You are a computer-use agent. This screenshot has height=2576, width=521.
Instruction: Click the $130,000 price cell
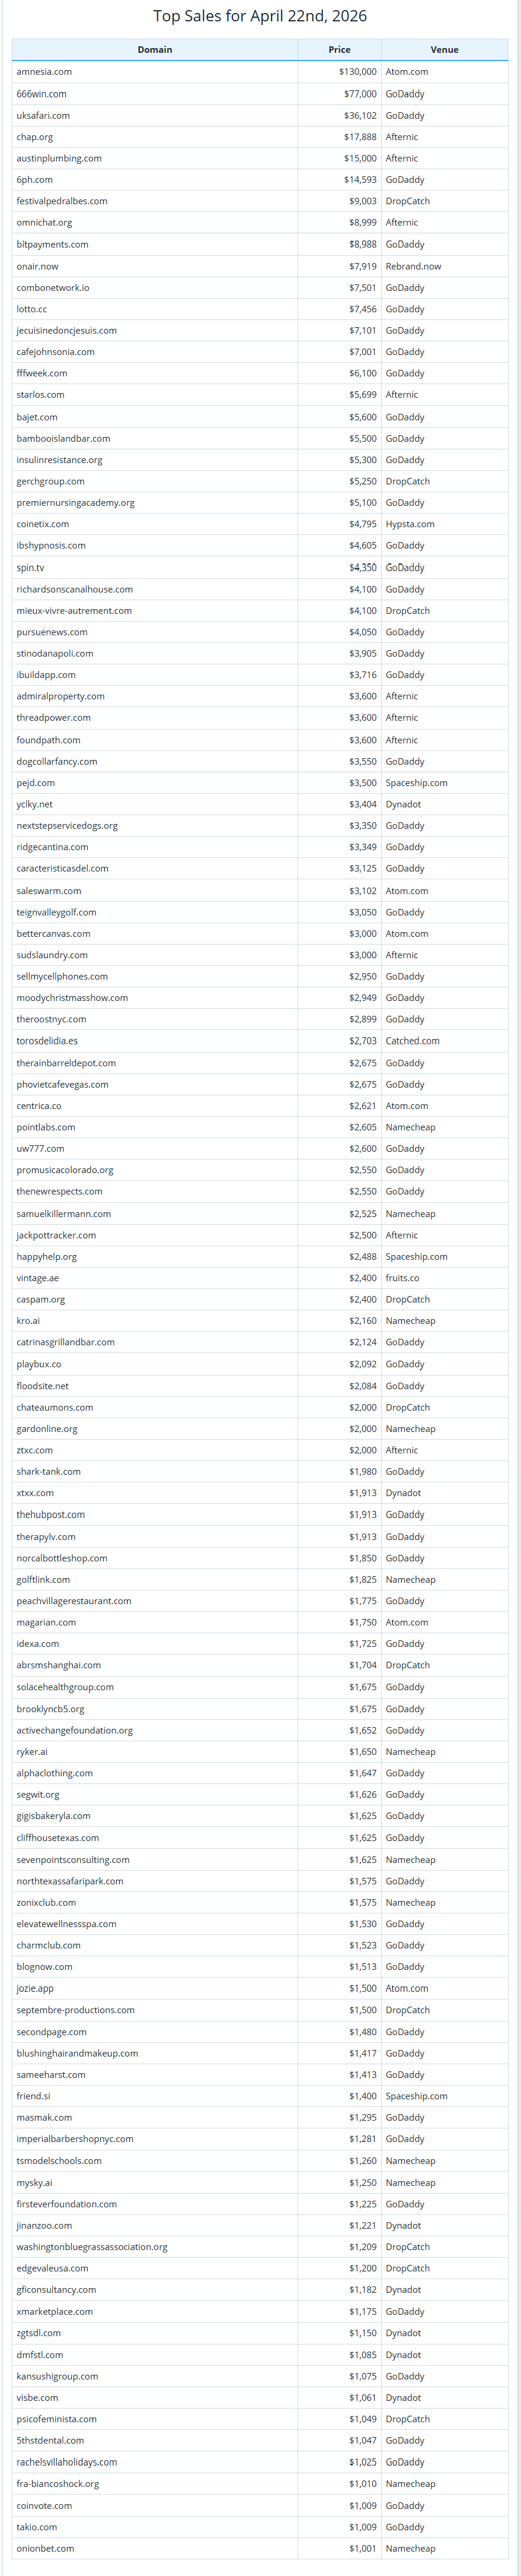coord(357,72)
